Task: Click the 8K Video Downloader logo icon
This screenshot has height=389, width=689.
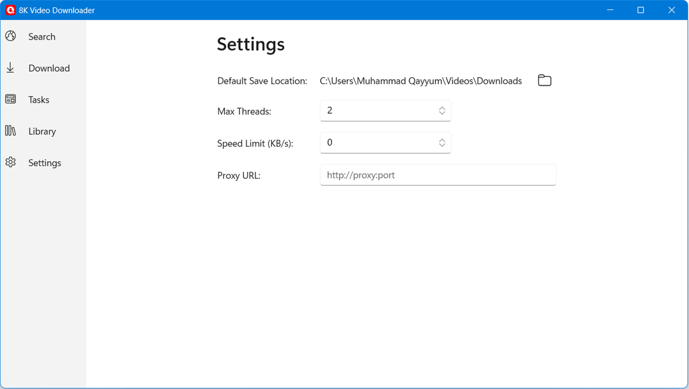Action: point(10,9)
